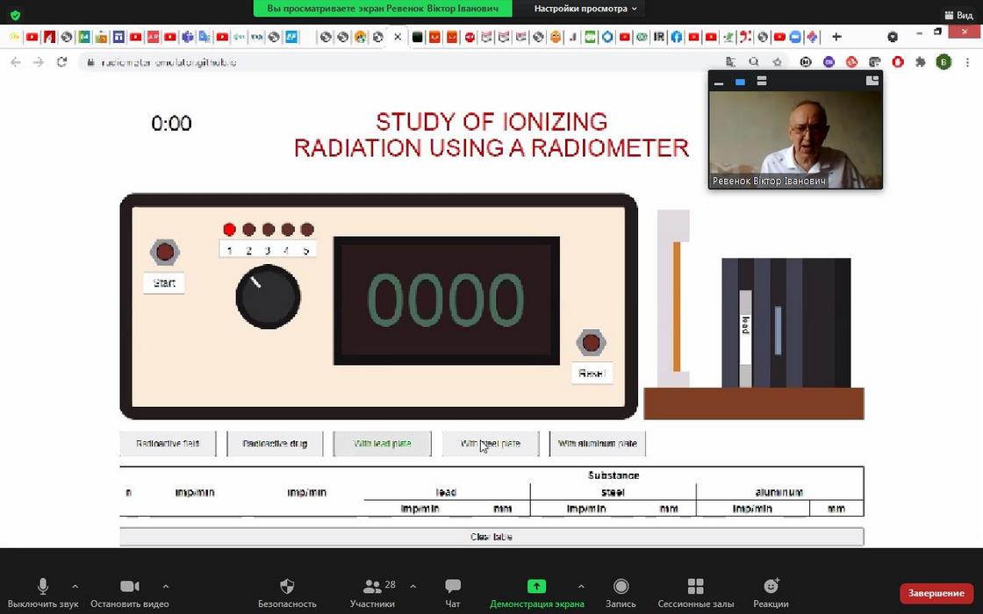Start recording with the Запись button

621,587
